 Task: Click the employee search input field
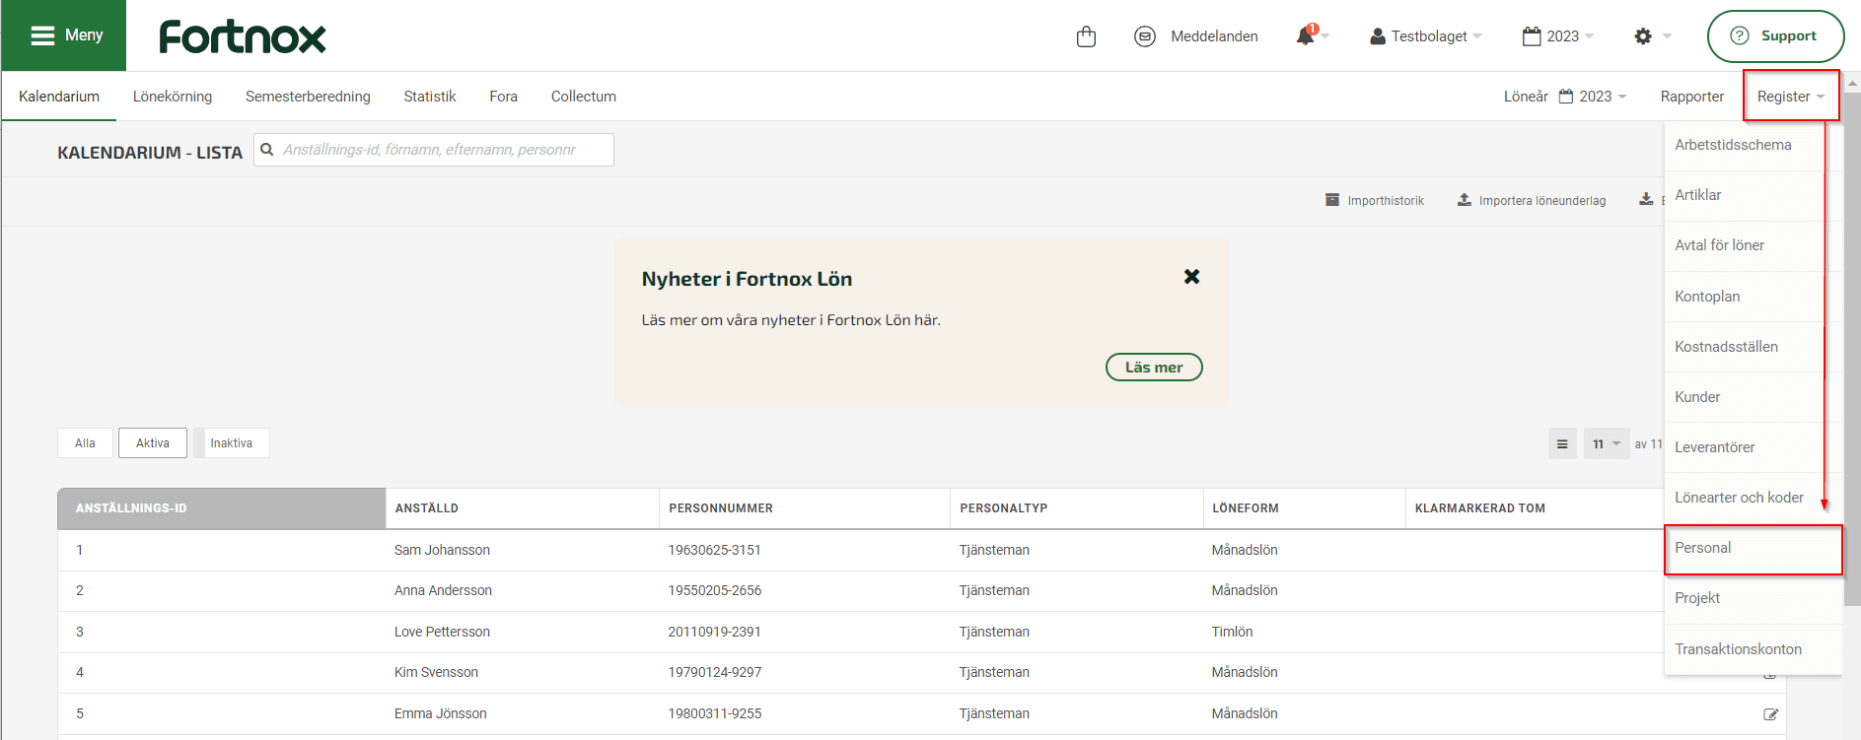434,150
